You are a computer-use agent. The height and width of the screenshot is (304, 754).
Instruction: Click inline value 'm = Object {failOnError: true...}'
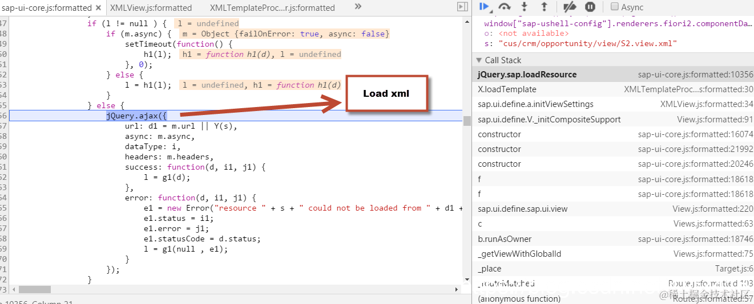286,34
